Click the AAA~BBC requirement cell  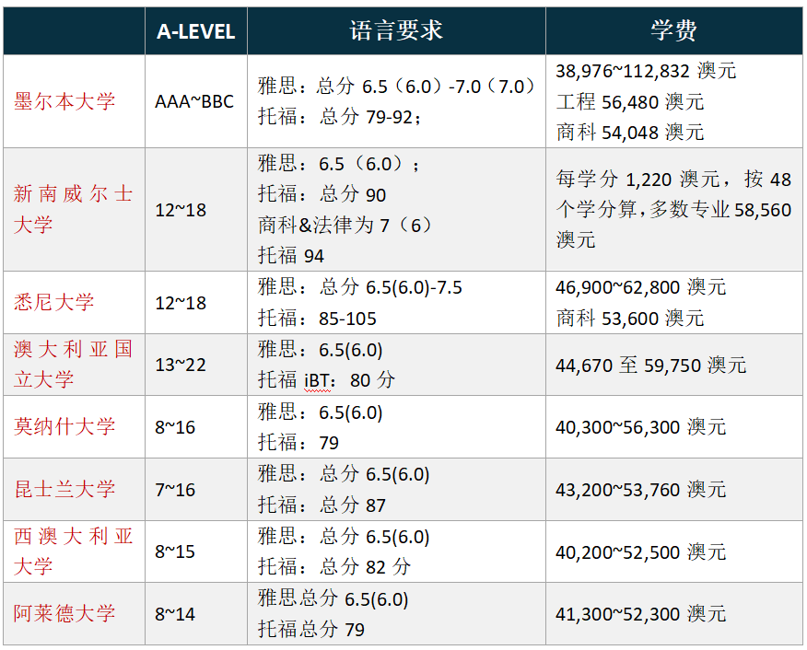(x=195, y=101)
